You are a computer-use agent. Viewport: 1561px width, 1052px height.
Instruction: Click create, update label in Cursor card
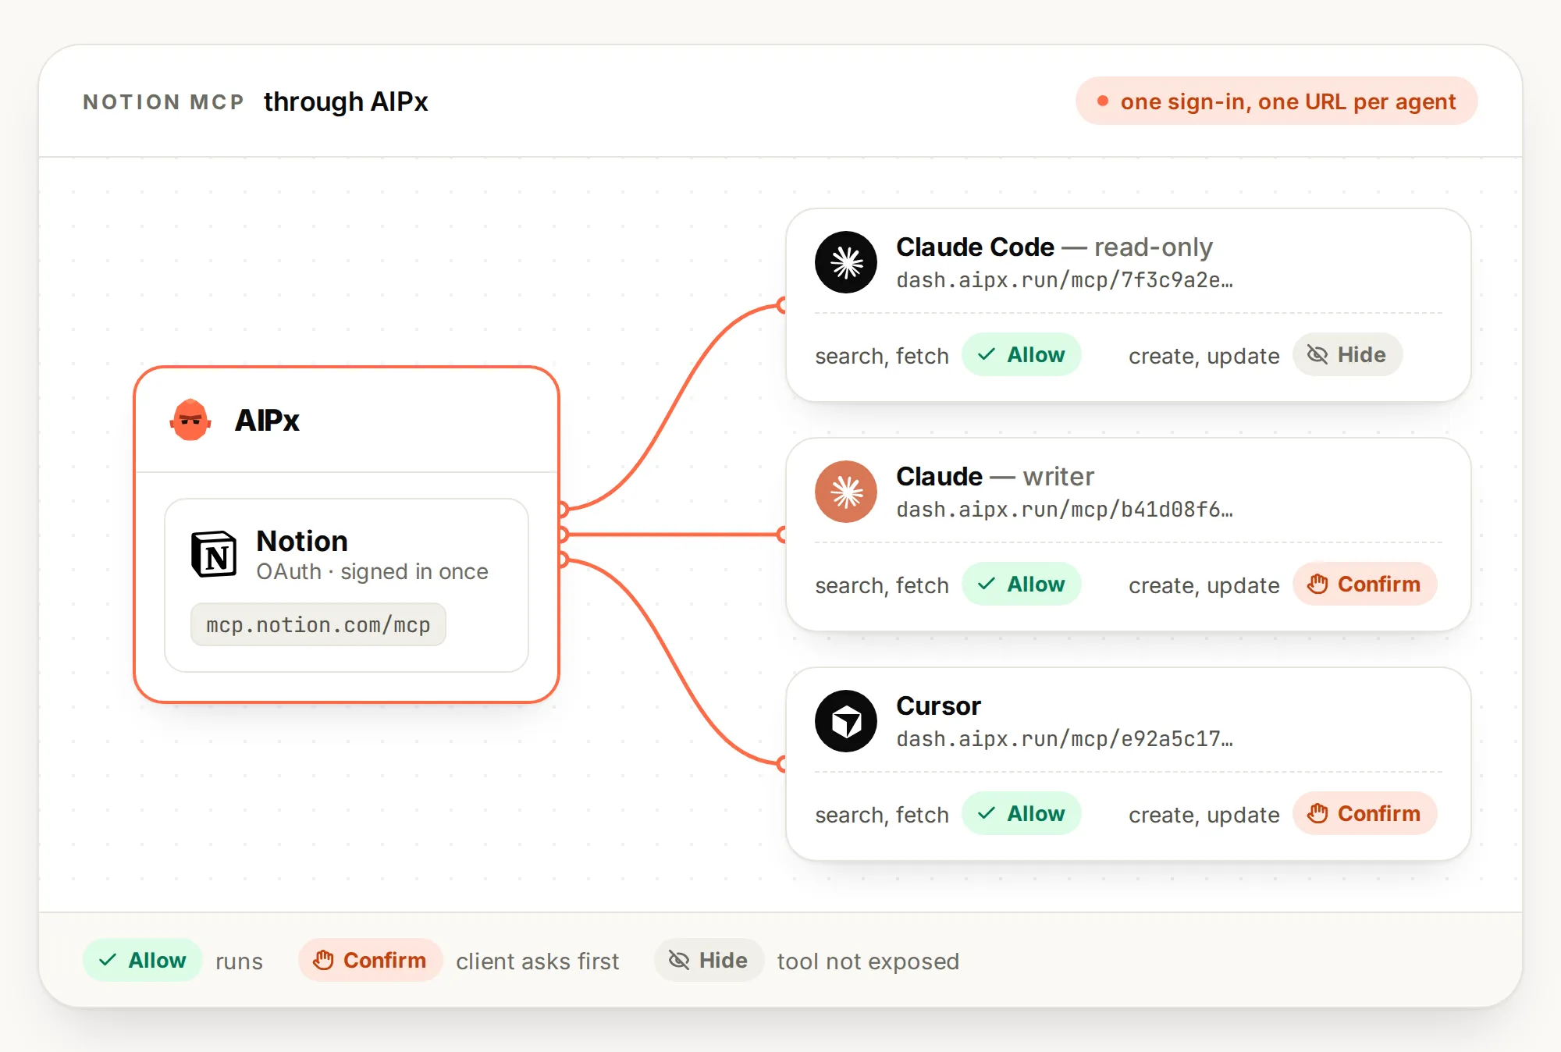[1204, 816]
